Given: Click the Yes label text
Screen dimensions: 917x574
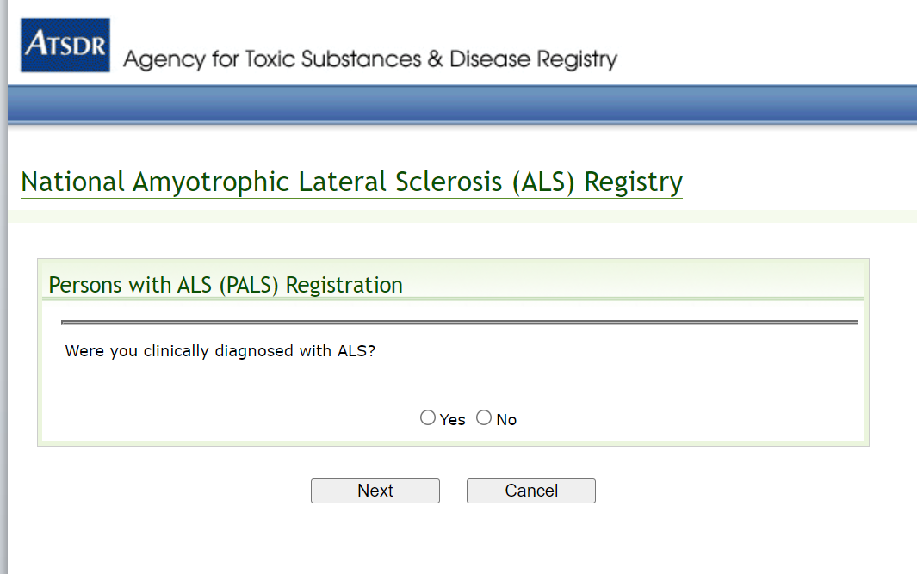Looking at the screenshot, I should point(452,420).
